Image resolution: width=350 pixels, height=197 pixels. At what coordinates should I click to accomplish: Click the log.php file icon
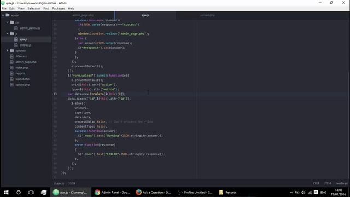pyautogui.click(x=12, y=73)
